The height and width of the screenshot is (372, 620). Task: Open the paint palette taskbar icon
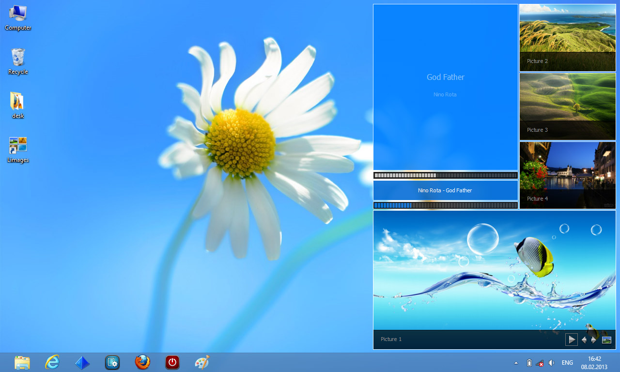(x=202, y=362)
